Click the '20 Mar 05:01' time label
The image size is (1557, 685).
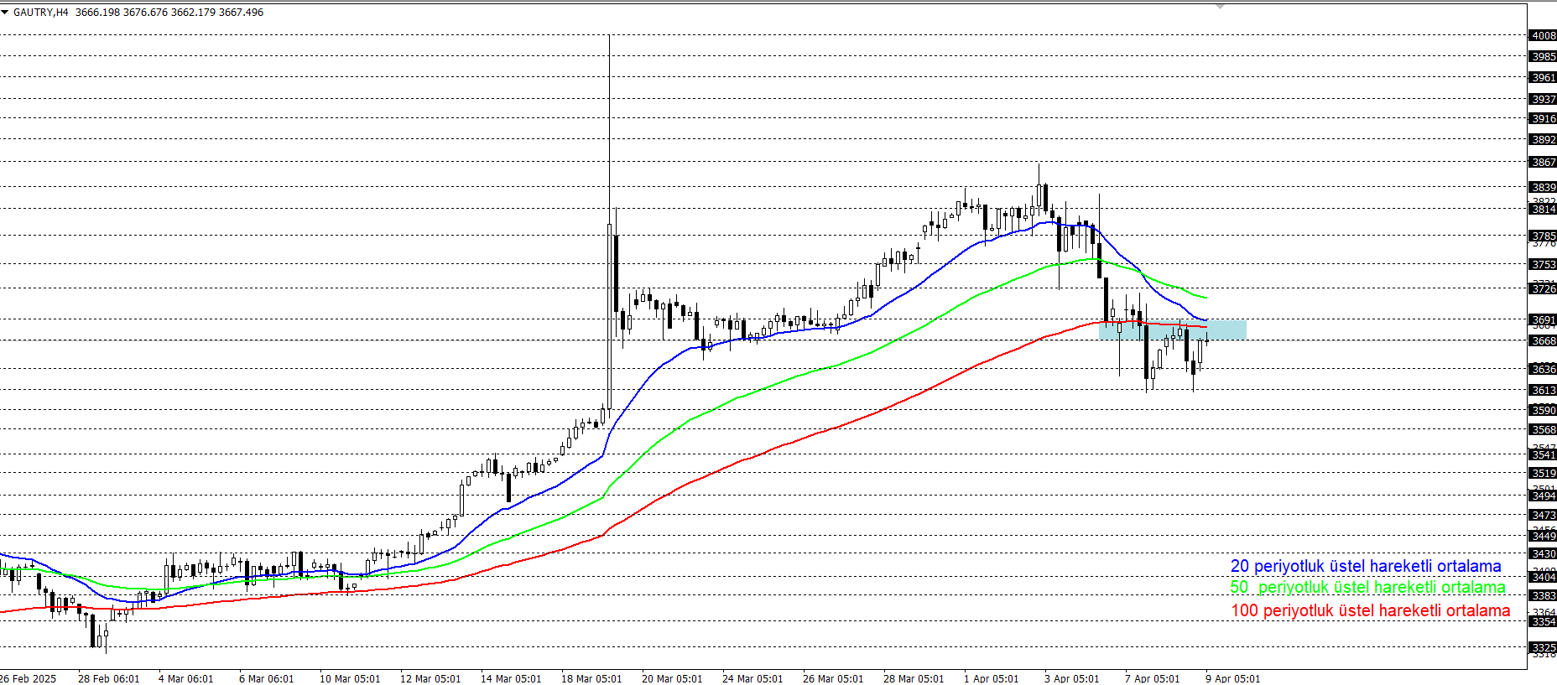click(x=672, y=678)
